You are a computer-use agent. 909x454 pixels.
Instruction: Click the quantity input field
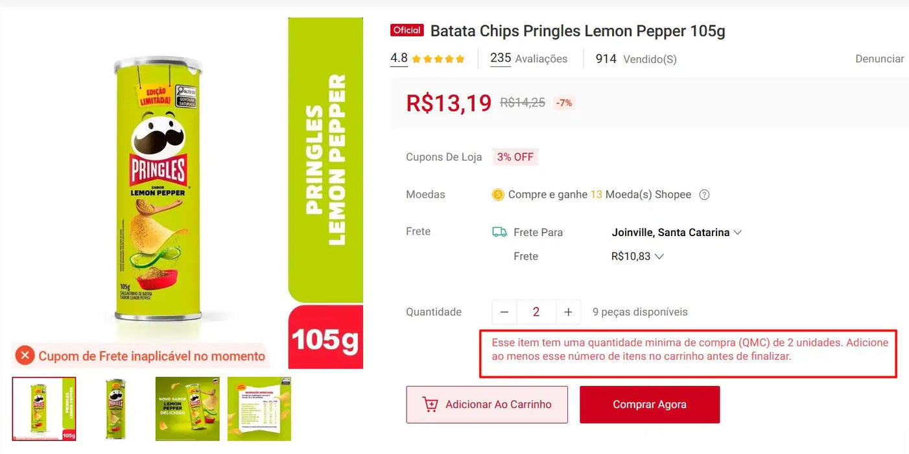(536, 312)
